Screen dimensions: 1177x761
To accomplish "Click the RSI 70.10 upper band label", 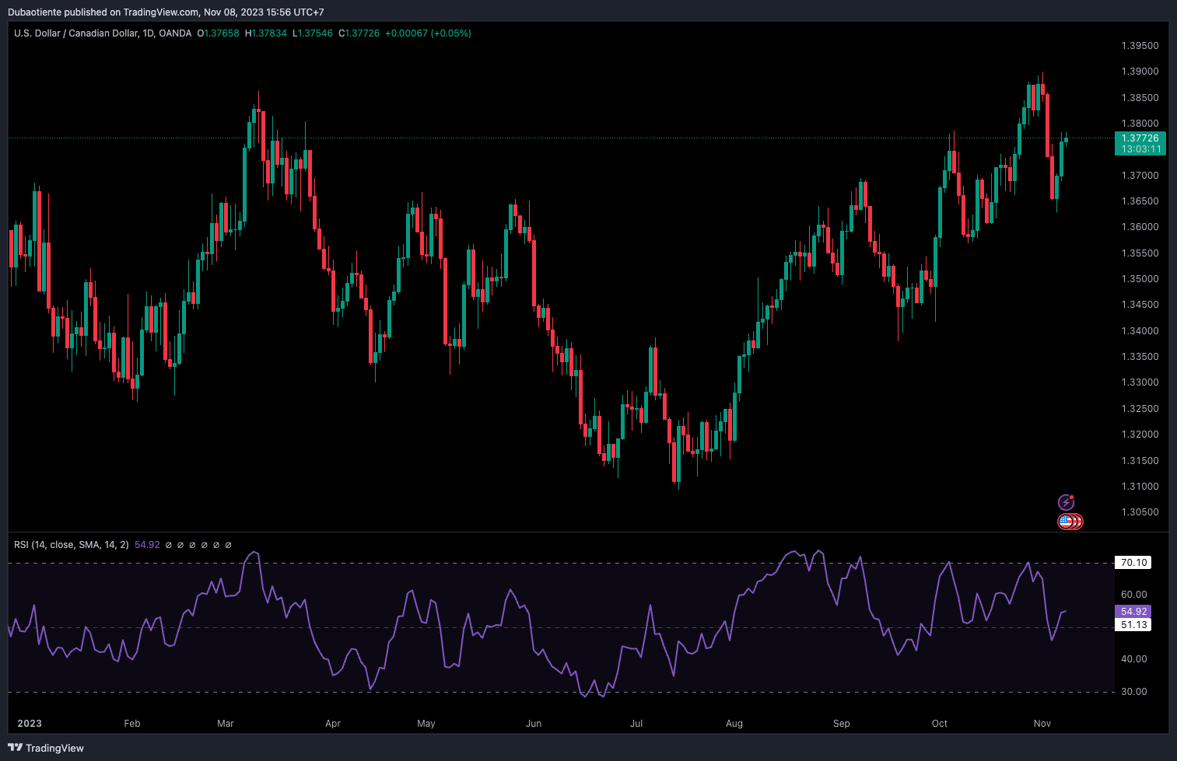I will [1133, 563].
